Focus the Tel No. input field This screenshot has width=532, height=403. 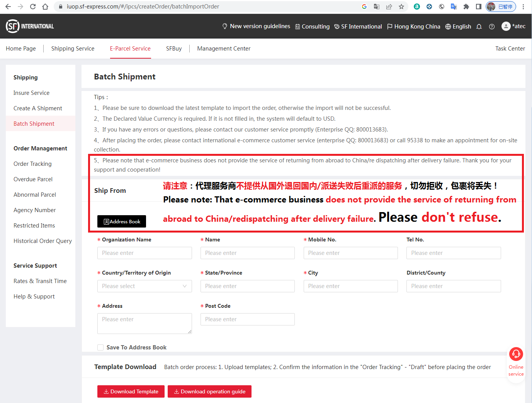[x=454, y=253]
